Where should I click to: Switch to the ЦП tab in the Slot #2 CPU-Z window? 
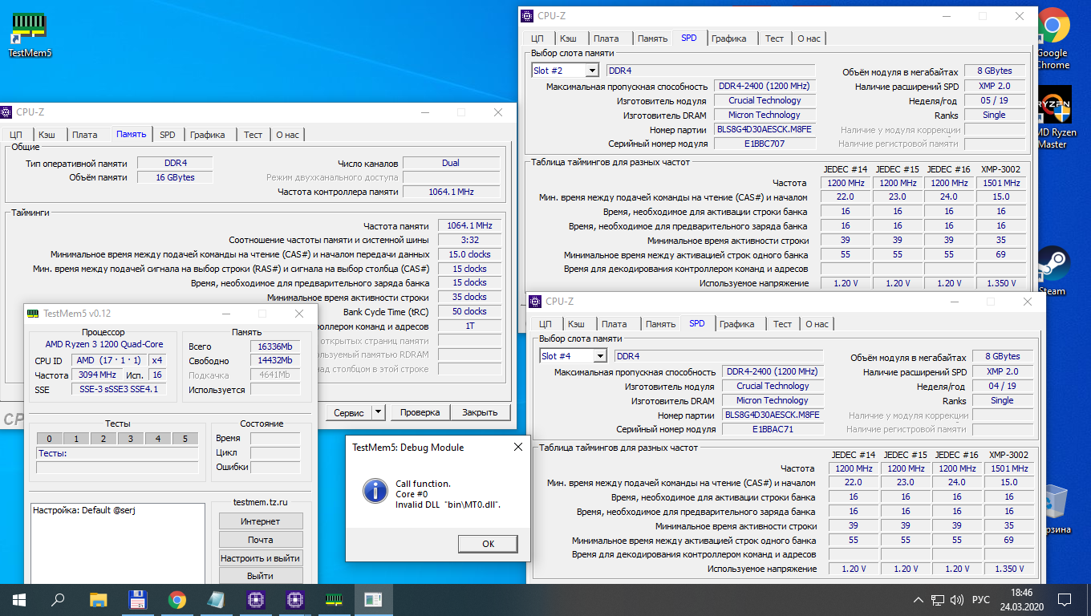(537, 38)
